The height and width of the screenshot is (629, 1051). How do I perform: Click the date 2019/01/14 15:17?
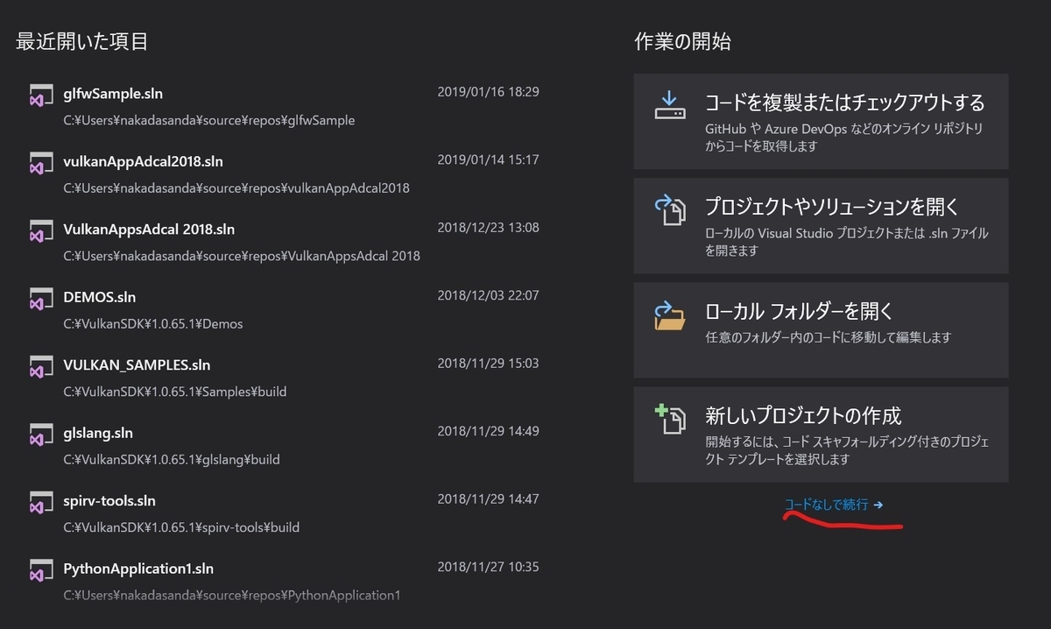tap(488, 159)
